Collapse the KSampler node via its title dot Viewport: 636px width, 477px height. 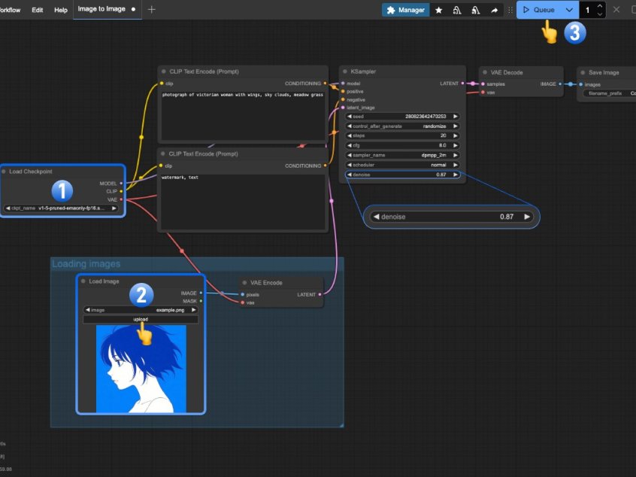(345, 71)
